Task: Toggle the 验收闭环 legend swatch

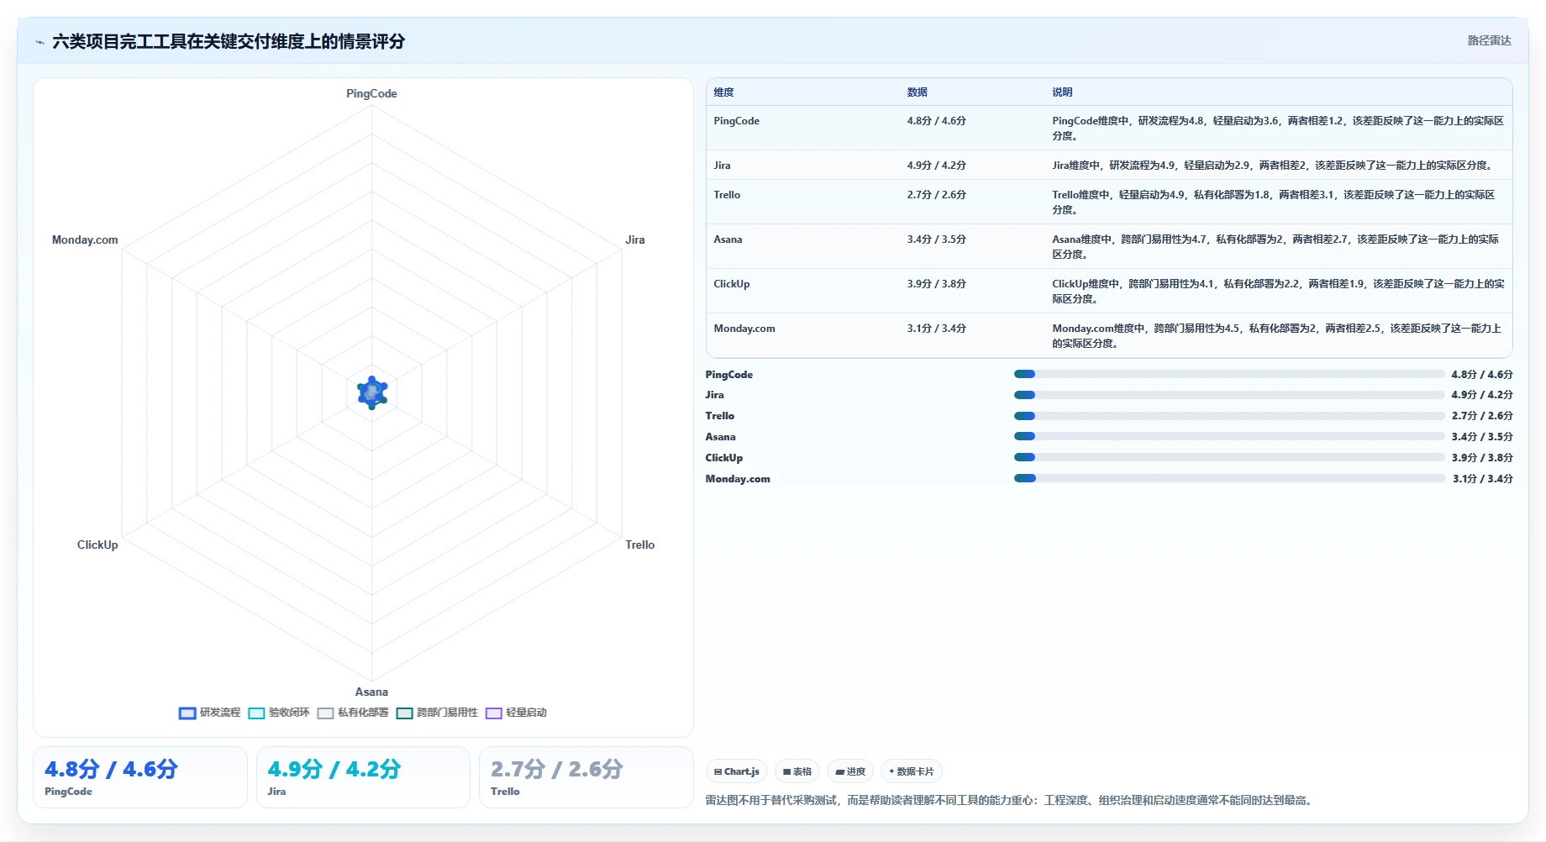Action: tap(256, 713)
